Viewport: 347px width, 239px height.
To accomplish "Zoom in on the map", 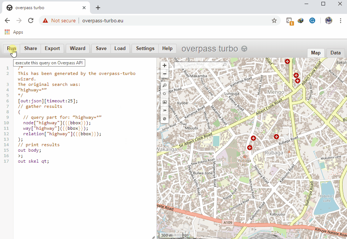I will tap(165, 66).
